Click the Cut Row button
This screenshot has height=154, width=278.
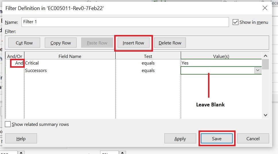coord(24,43)
